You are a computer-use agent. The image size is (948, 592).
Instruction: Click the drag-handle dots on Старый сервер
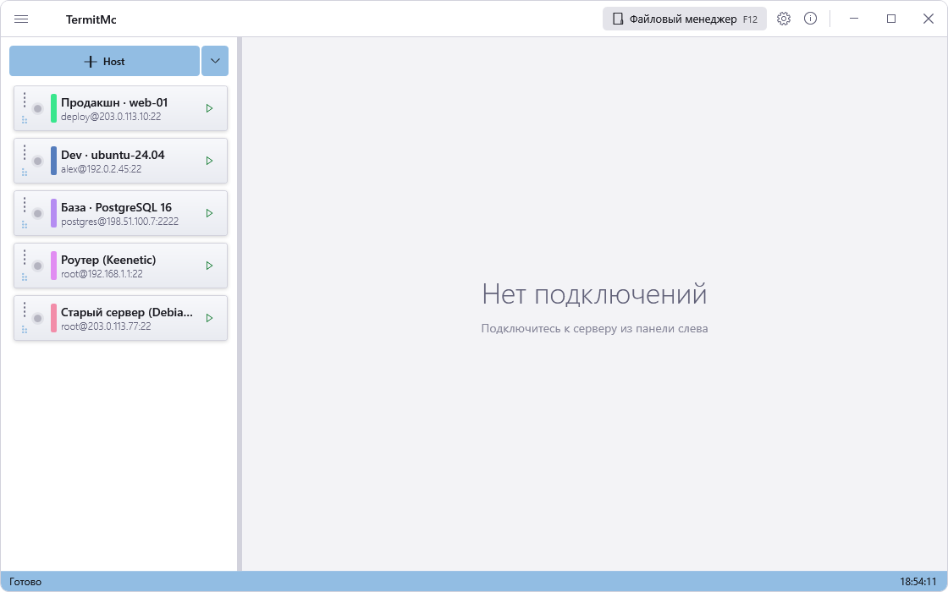pos(25,331)
